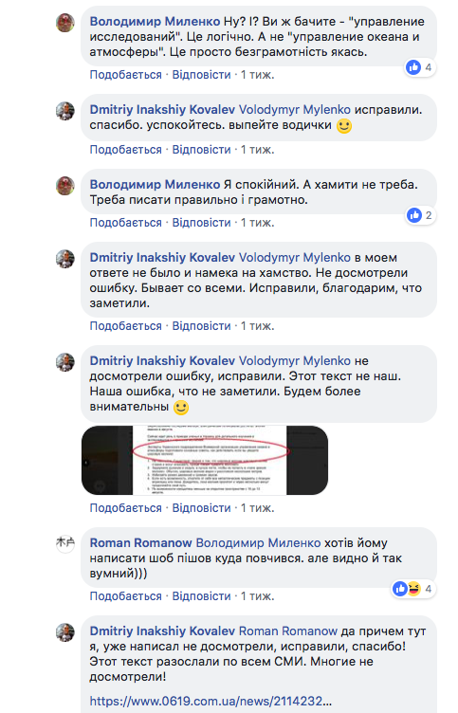Screen dimensions: 458x713
Task: Open Dmitriy avatar next to last comment
Action: pyautogui.click(x=65, y=632)
